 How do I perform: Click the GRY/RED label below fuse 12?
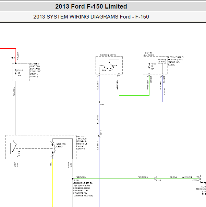[x=14, y=92]
